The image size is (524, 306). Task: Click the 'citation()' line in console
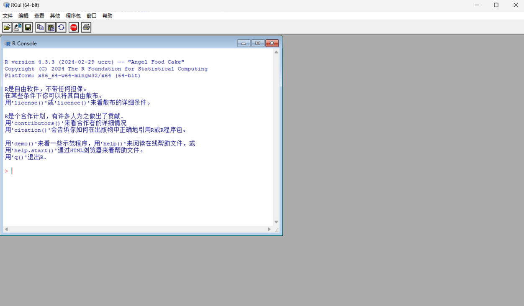[96, 130]
